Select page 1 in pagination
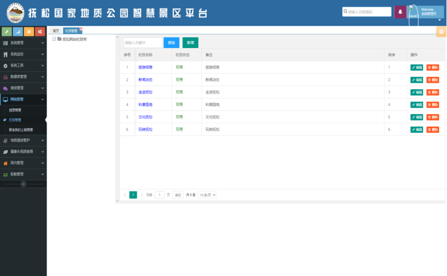Screen dimensions: 447x276 pyautogui.click(x=133, y=195)
